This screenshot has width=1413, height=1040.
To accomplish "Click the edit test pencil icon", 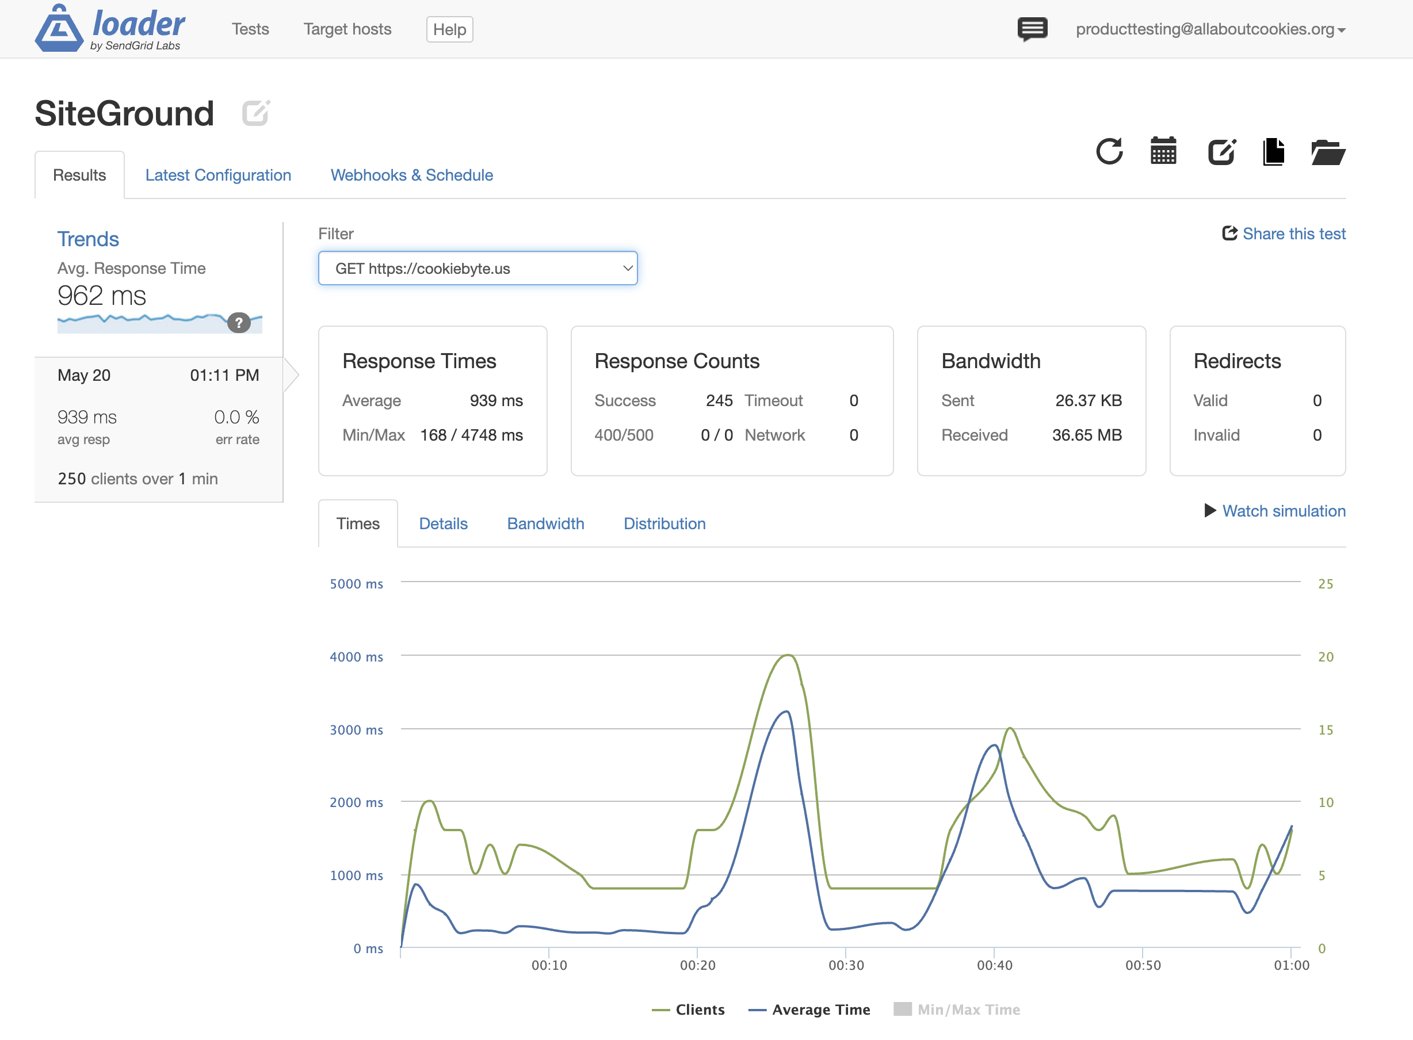I will 1221,152.
